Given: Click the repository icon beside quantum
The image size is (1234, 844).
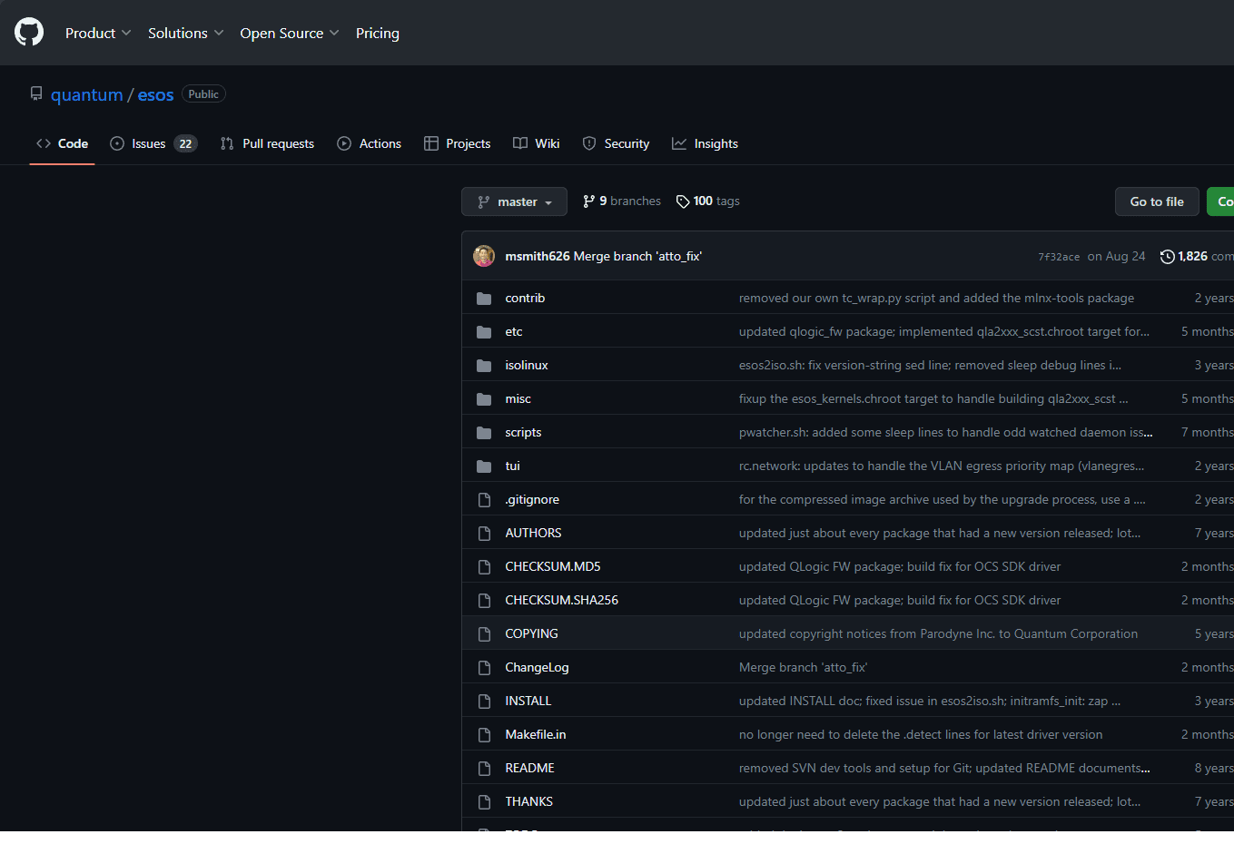Looking at the screenshot, I should 36,94.
